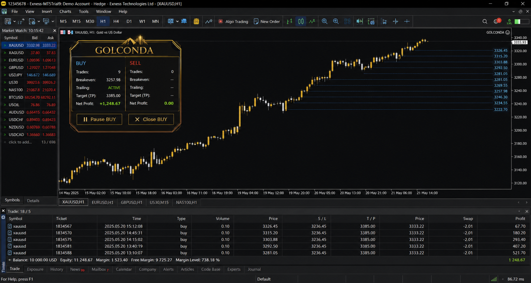Select the crosshair tool

coord(396,21)
